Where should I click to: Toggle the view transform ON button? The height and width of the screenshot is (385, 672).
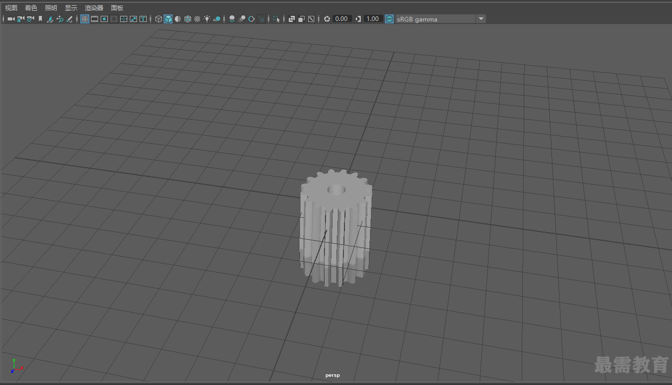point(389,19)
